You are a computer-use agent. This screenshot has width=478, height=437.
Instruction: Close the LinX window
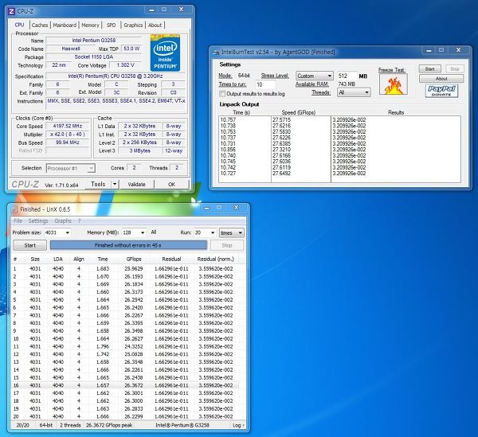tap(236, 208)
